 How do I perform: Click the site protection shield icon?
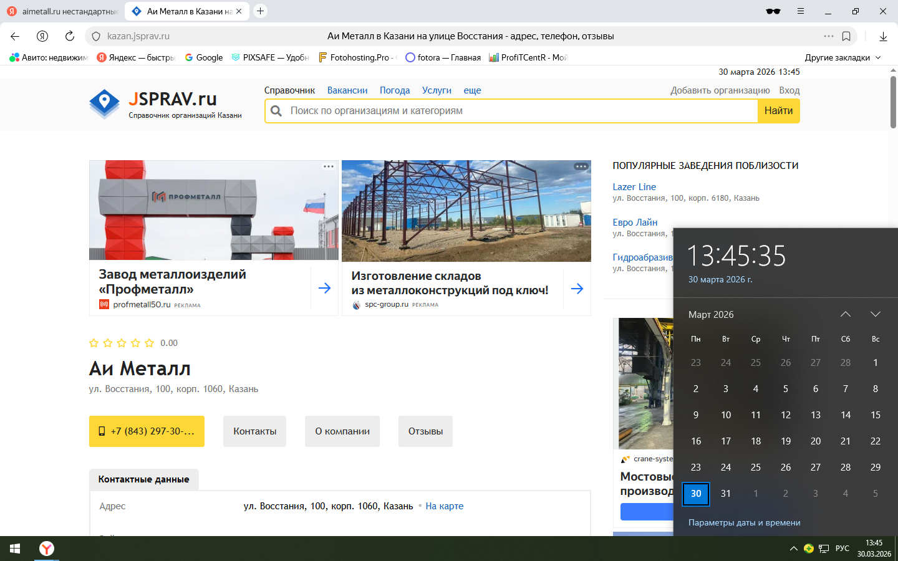[x=96, y=36]
